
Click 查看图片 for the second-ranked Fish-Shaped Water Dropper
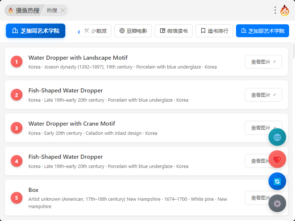(x=263, y=95)
